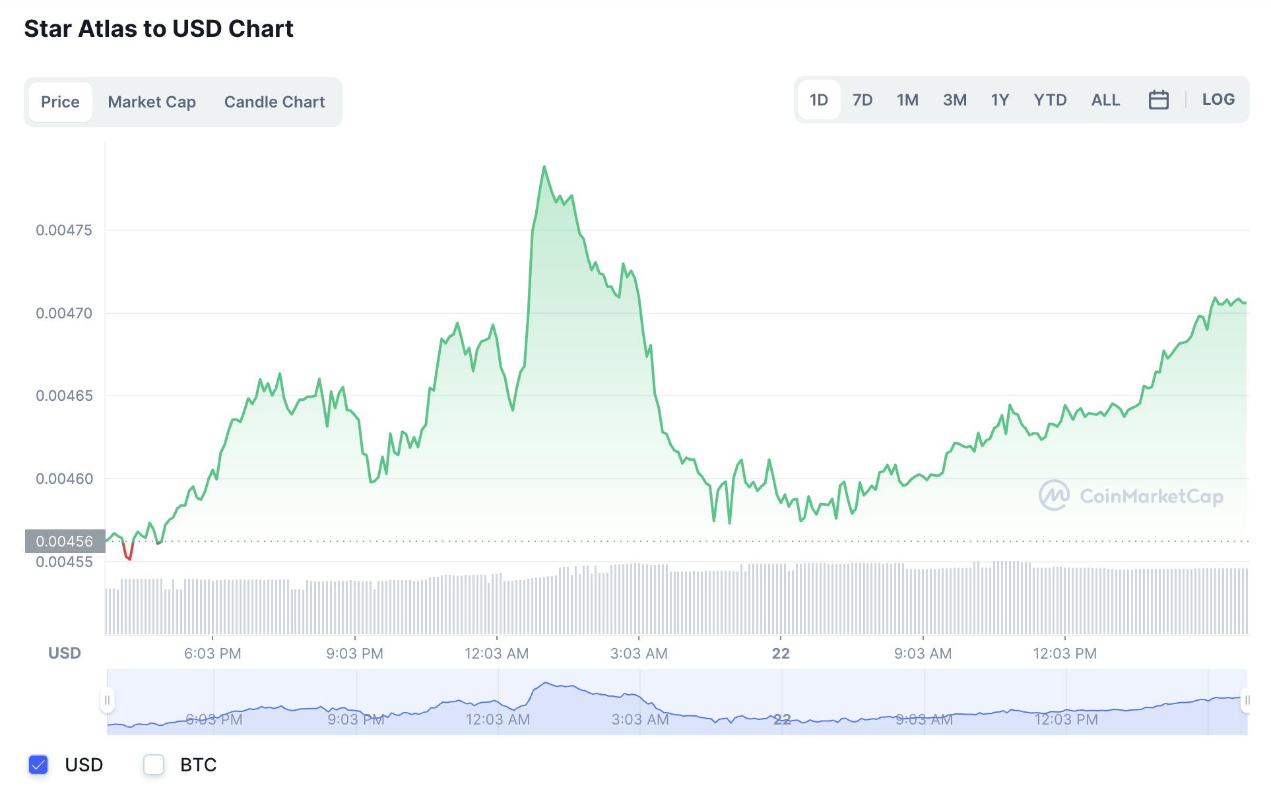Click the 9:03 PM main axis label
The width and height of the screenshot is (1271, 803).
(354, 653)
